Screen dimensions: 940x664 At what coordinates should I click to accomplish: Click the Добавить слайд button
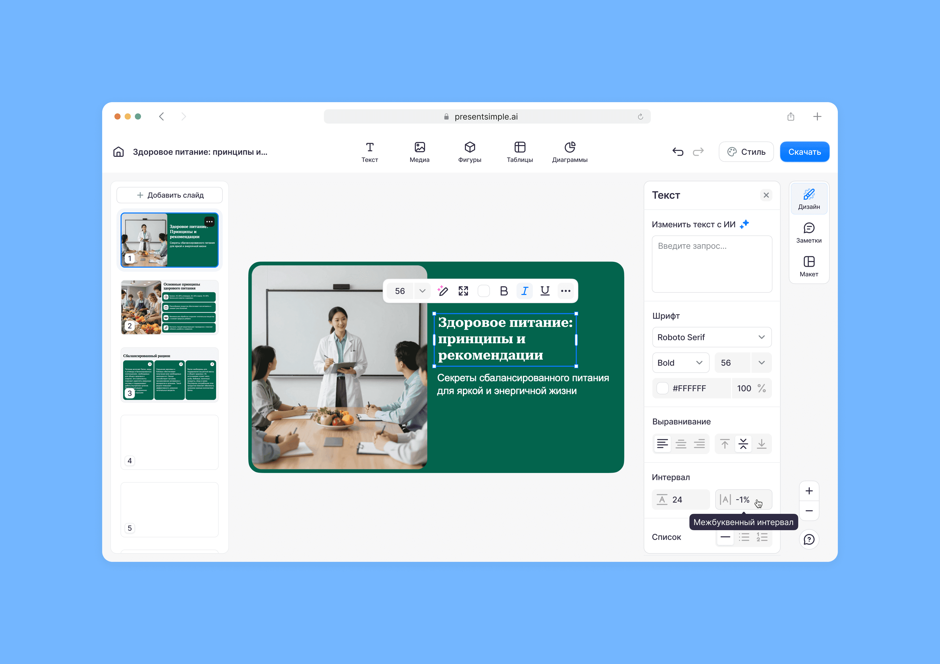(x=170, y=195)
